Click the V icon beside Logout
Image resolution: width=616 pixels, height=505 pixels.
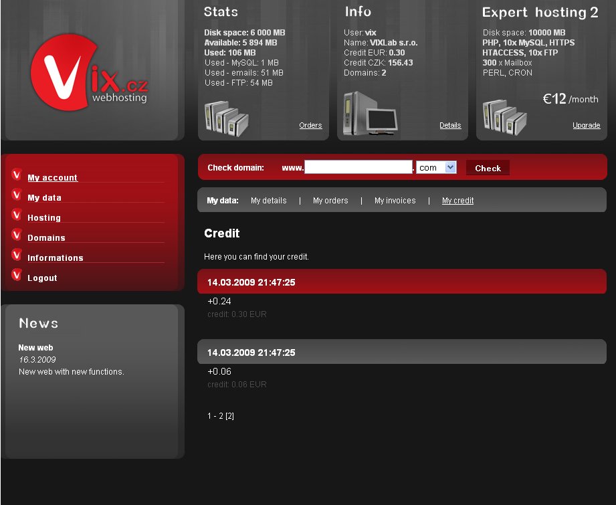17,276
